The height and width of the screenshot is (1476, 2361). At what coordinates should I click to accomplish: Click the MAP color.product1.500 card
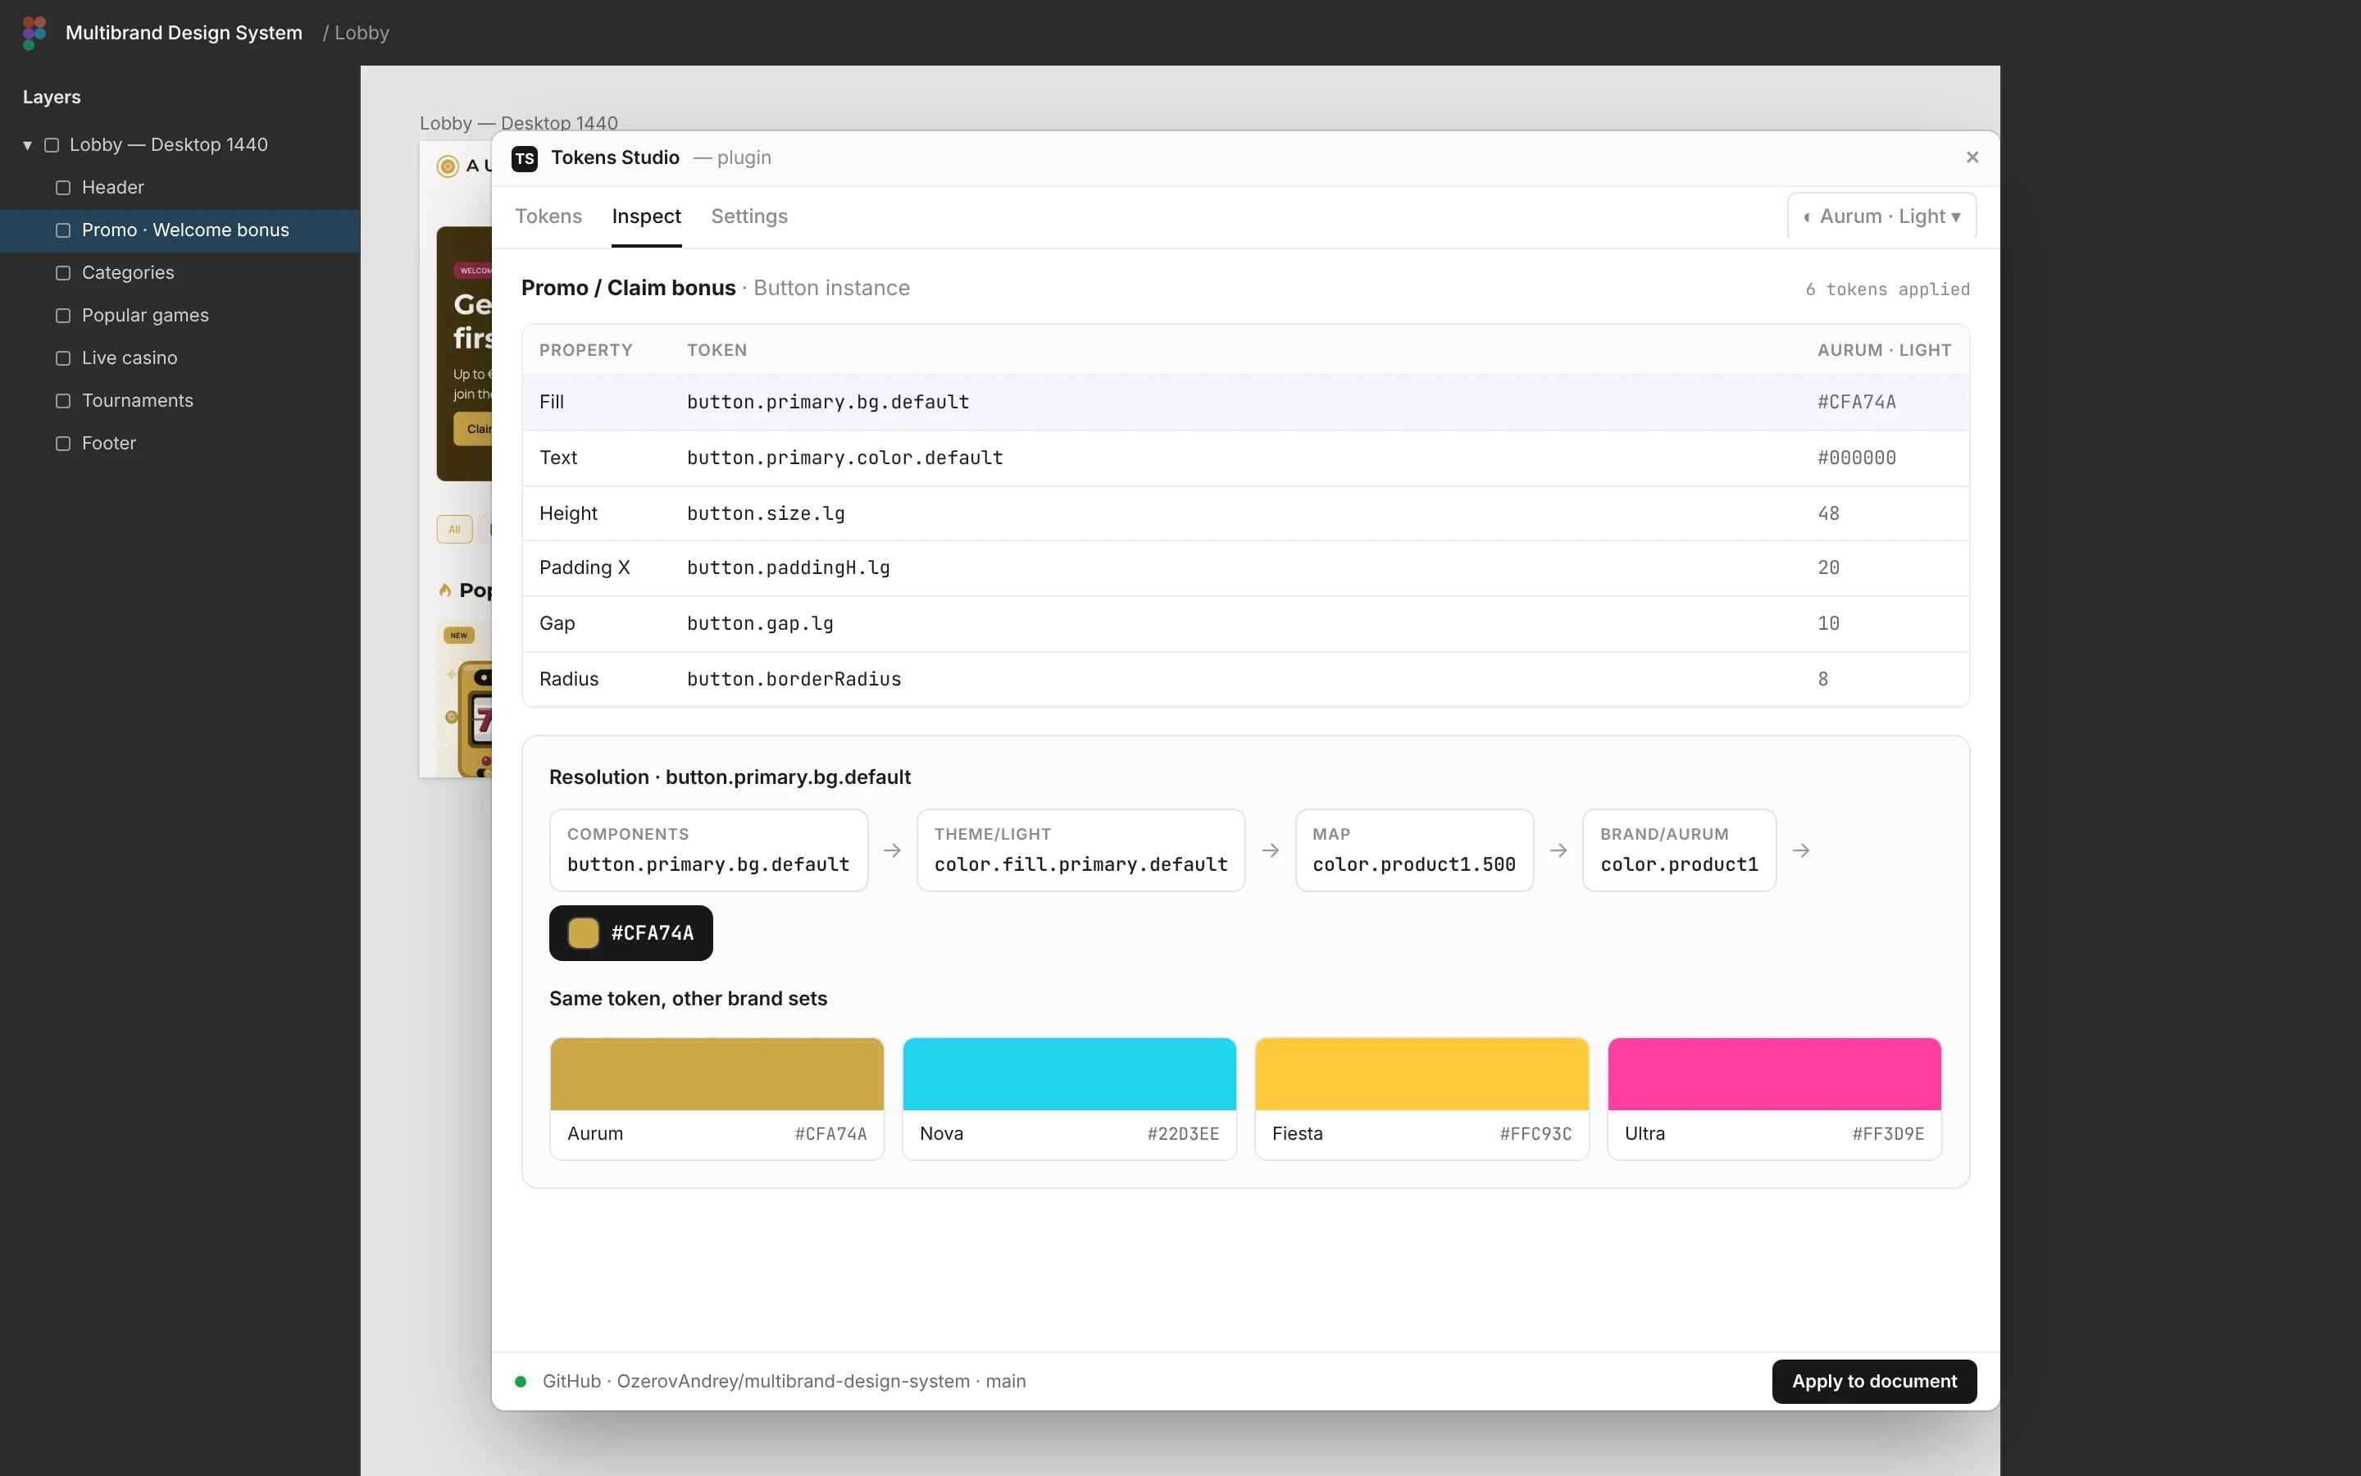click(1413, 850)
